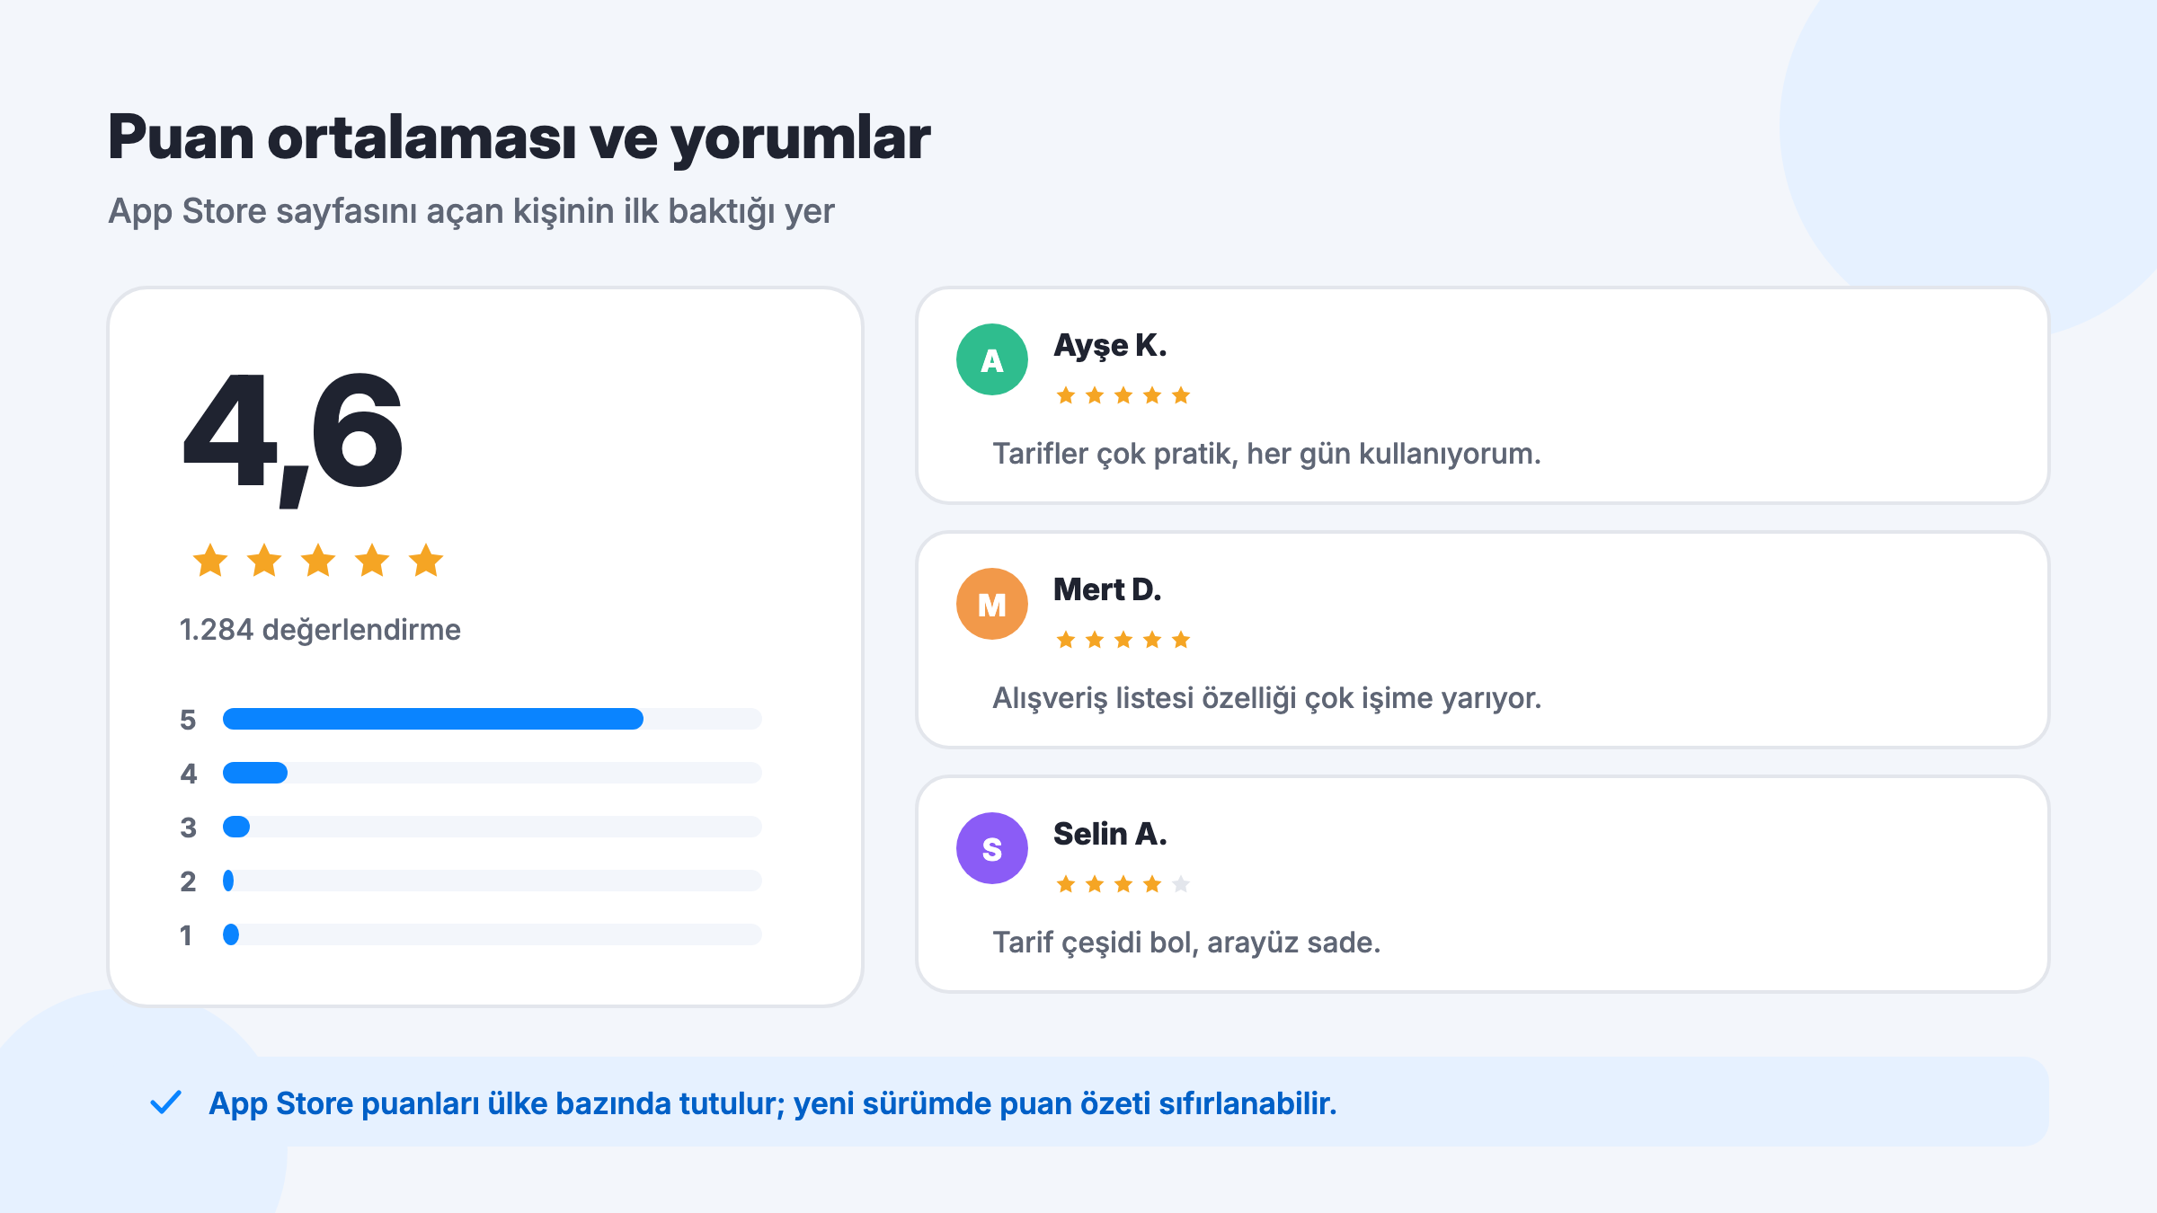Click the star rating under Ayşe K.
Screen dimensions: 2157x1213
pyautogui.click(x=1123, y=395)
